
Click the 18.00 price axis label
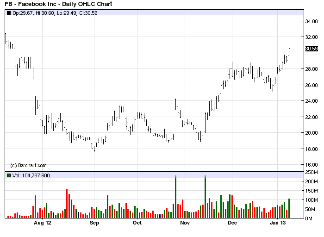pos(312,149)
